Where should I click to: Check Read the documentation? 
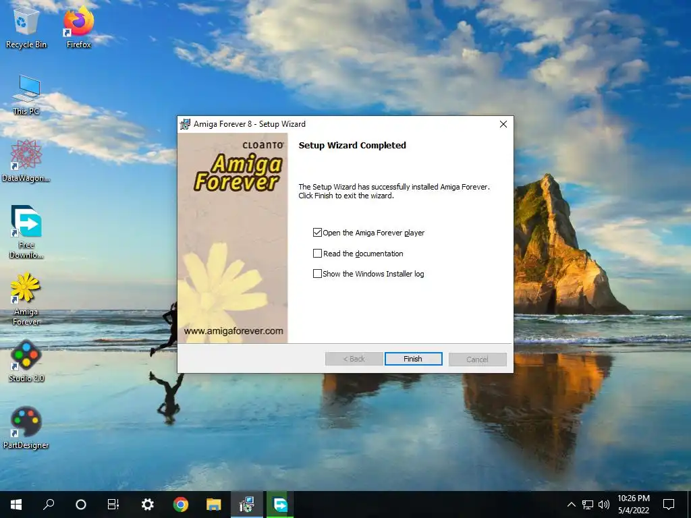317,254
